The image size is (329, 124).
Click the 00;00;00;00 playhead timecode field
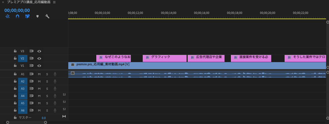coord(17,10)
